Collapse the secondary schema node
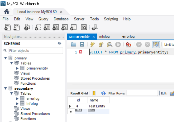The image size is (174, 122). point(6,88)
